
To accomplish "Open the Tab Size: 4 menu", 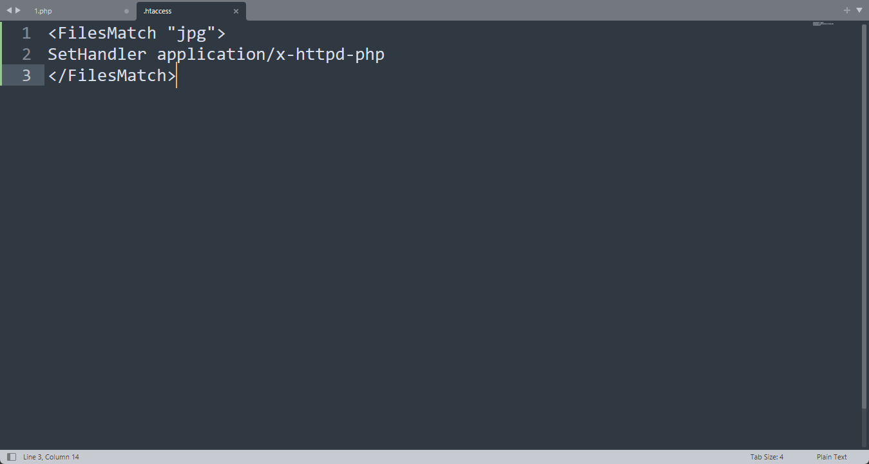I will pos(767,457).
